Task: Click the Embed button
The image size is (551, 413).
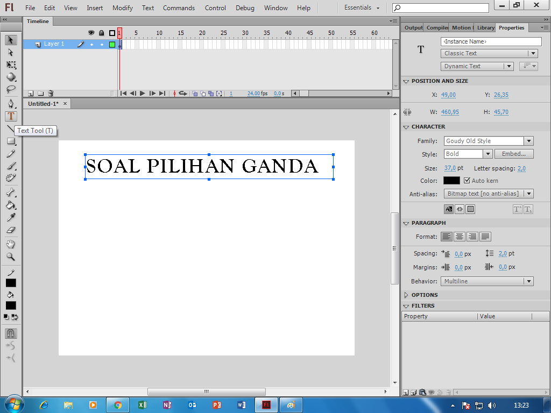Action: click(514, 154)
